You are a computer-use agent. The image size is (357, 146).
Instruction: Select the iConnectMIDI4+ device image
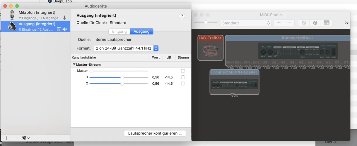click(x=298, y=51)
